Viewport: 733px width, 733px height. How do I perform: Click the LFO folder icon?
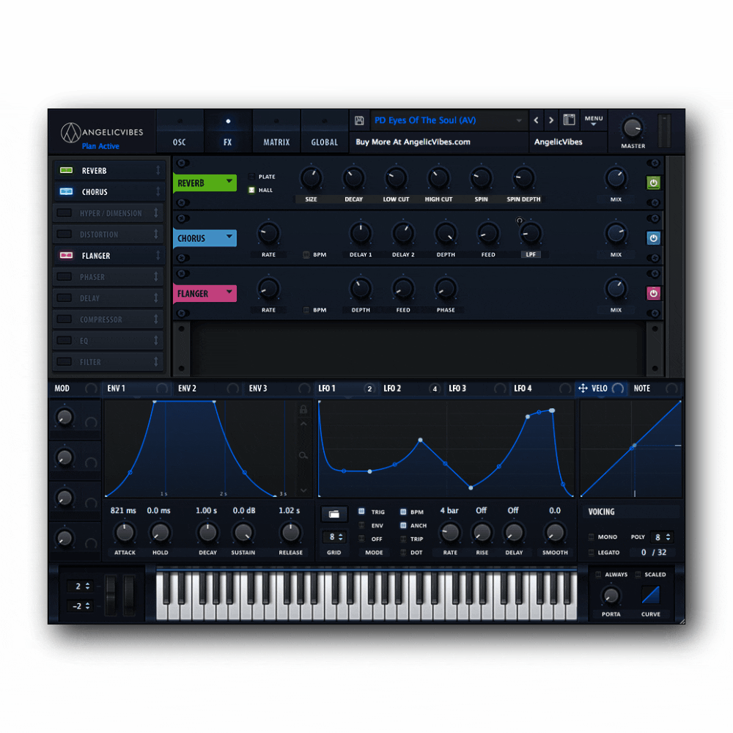click(334, 515)
